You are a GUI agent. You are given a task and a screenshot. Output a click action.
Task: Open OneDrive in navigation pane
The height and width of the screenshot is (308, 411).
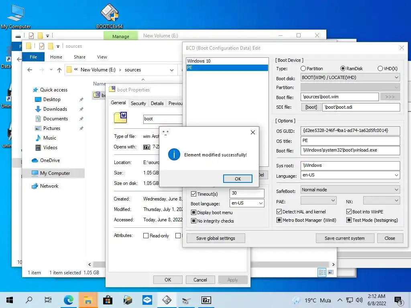point(50,160)
